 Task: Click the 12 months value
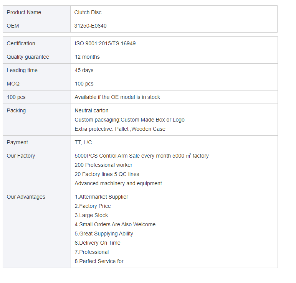point(87,57)
